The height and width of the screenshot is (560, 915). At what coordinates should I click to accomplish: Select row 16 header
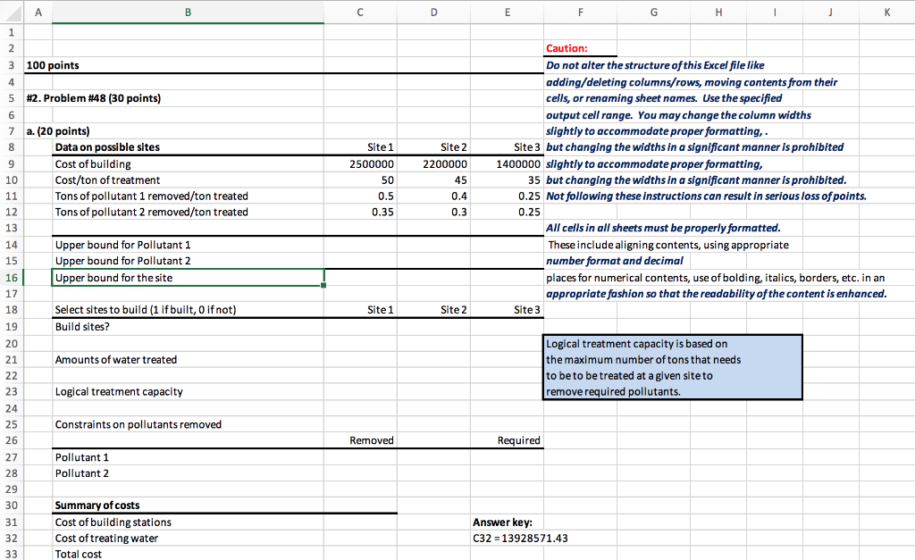tap(12, 278)
